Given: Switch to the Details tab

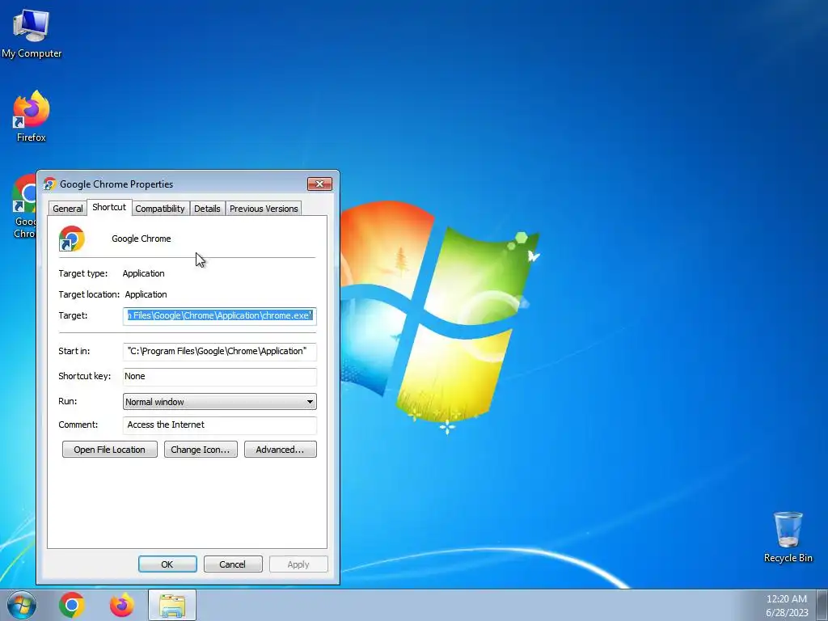Looking at the screenshot, I should 207,209.
